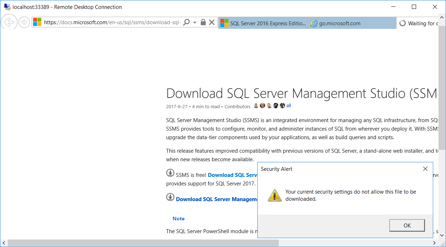Click the search magnifier in address bar
Viewport: 446px width, 247px height.
(186, 22)
